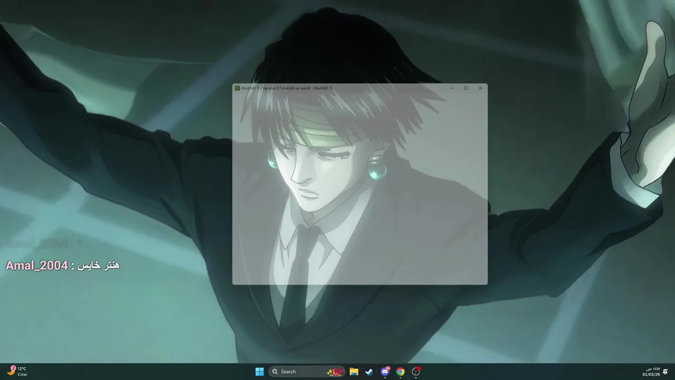This screenshot has width=675, height=380.
Task: Click the taskbar Search box
Action: (307, 372)
